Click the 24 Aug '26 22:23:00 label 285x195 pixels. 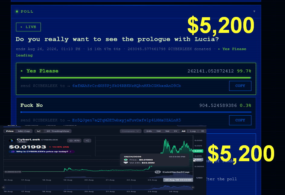coord(178,180)
